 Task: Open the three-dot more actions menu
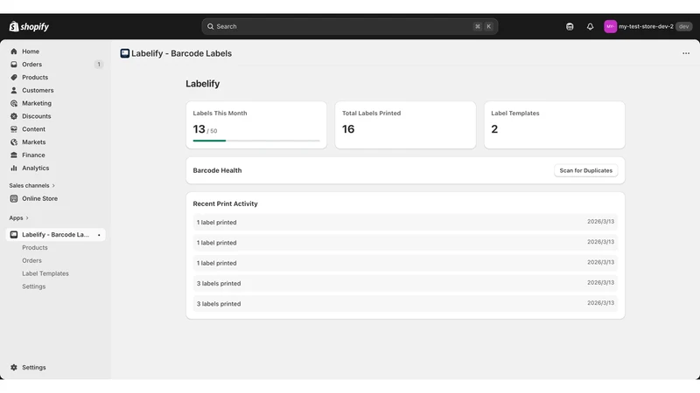tap(686, 53)
